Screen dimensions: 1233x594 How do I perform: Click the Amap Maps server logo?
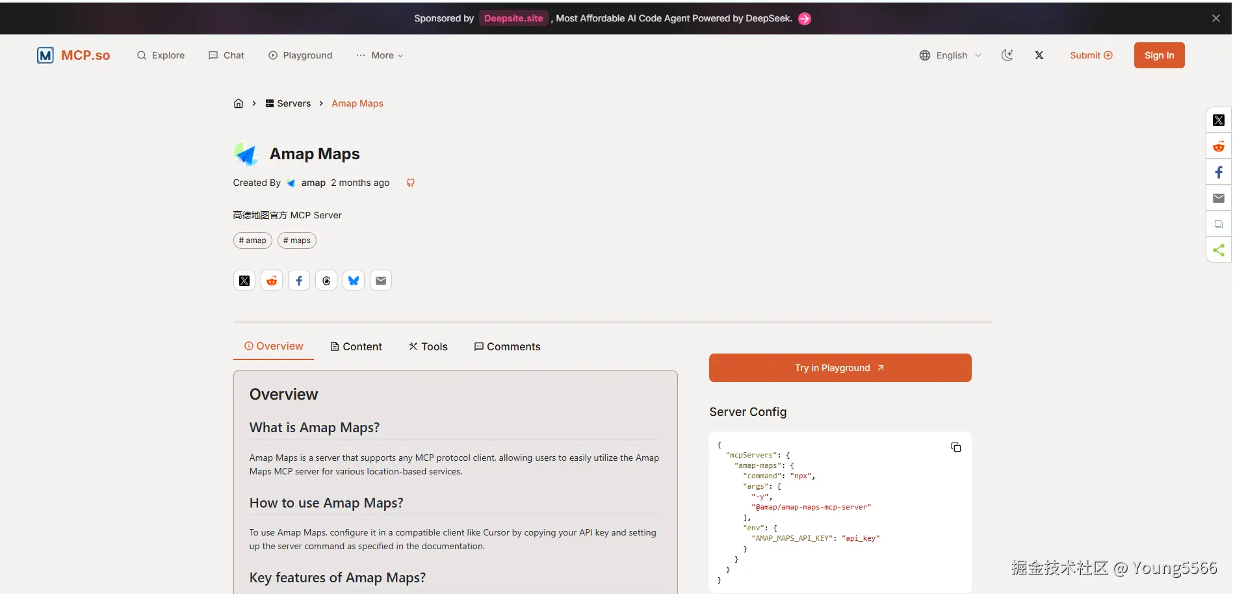pos(246,154)
